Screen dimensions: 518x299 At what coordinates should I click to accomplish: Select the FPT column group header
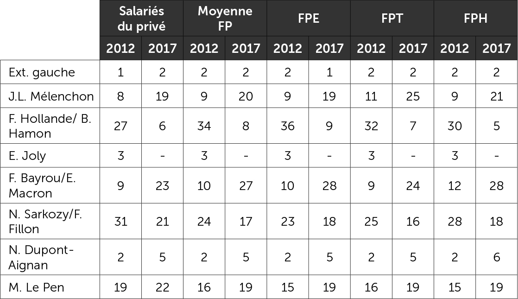click(x=392, y=19)
